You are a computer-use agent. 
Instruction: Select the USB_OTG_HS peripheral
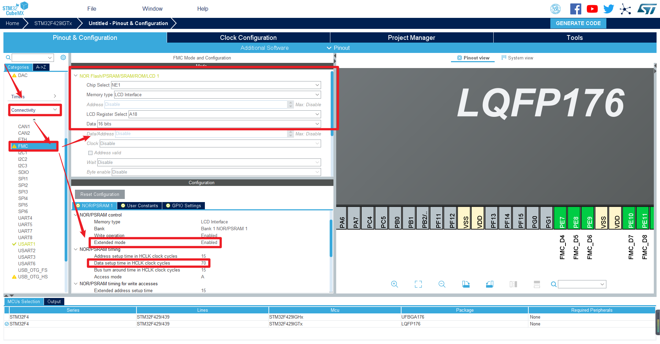(x=33, y=277)
